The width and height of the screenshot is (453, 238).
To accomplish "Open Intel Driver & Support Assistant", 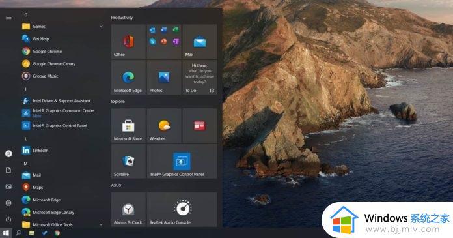I will click(x=62, y=101).
